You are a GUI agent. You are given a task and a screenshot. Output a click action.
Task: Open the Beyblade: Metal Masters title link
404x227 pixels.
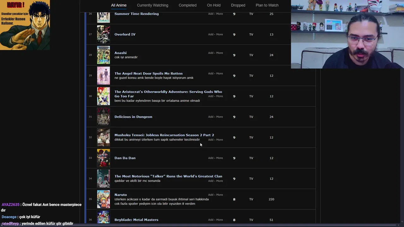[136, 220]
